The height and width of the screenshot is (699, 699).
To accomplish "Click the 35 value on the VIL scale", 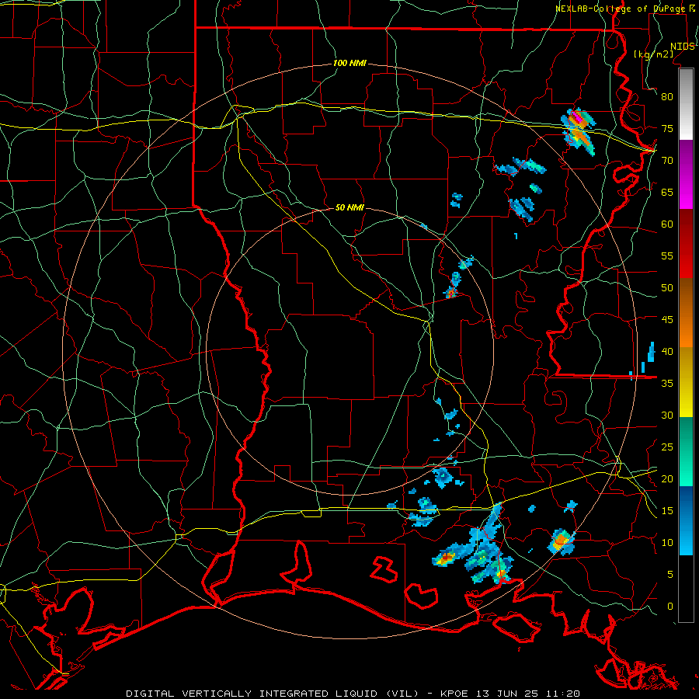I will point(667,384).
